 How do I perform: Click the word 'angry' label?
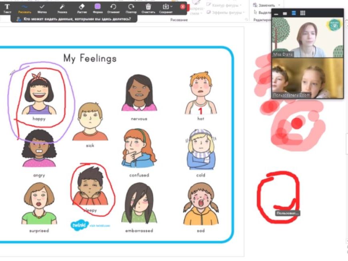pos(39,175)
